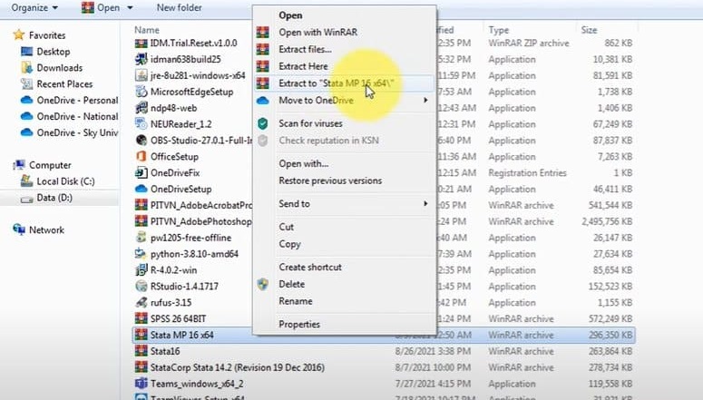The width and height of the screenshot is (703, 400).
Task: Select Properties in the context menu
Action: (x=298, y=324)
